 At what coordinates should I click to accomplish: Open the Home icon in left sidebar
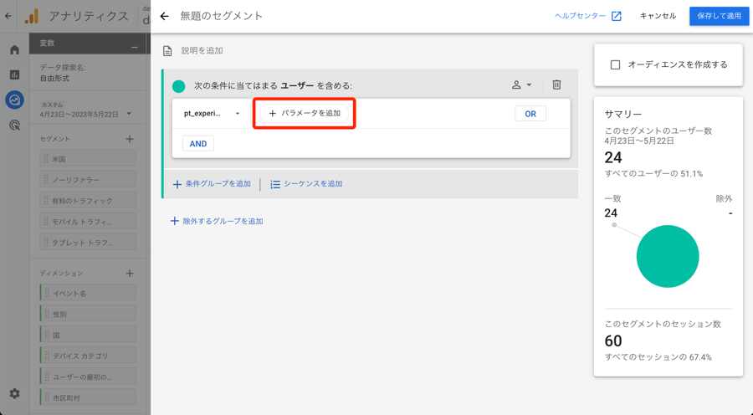pos(14,50)
